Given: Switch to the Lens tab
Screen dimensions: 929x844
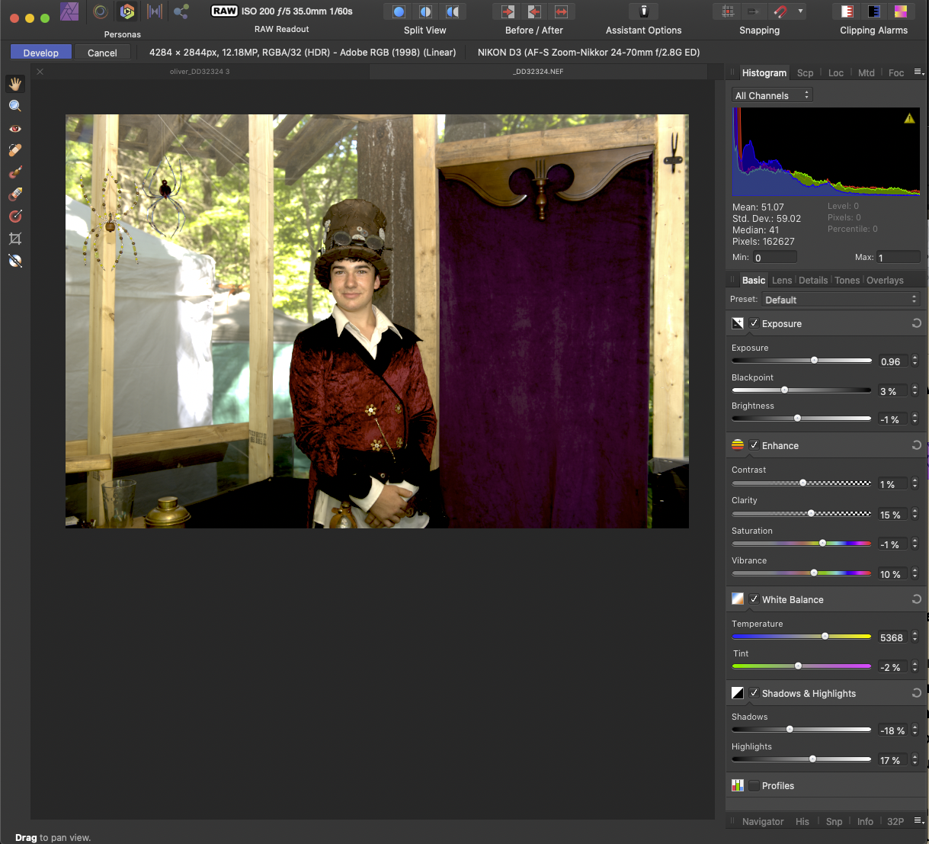Looking at the screenshot, I should 781,281.
